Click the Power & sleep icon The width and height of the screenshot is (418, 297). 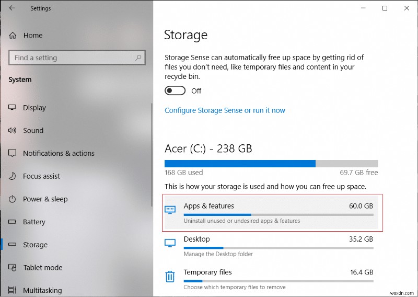pyautogui.click(x=13, y=199)
